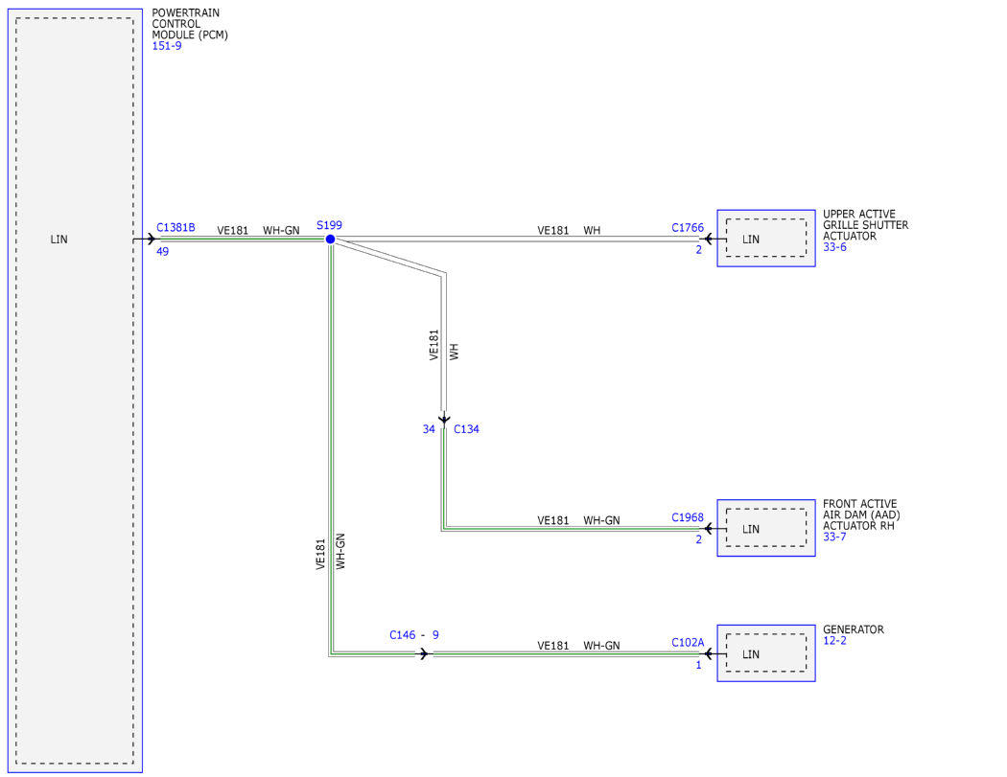This screenshot has width=1007, height=777.
Task: Select pin number 49 at connector C1381B
Action: tap(162, 252)
